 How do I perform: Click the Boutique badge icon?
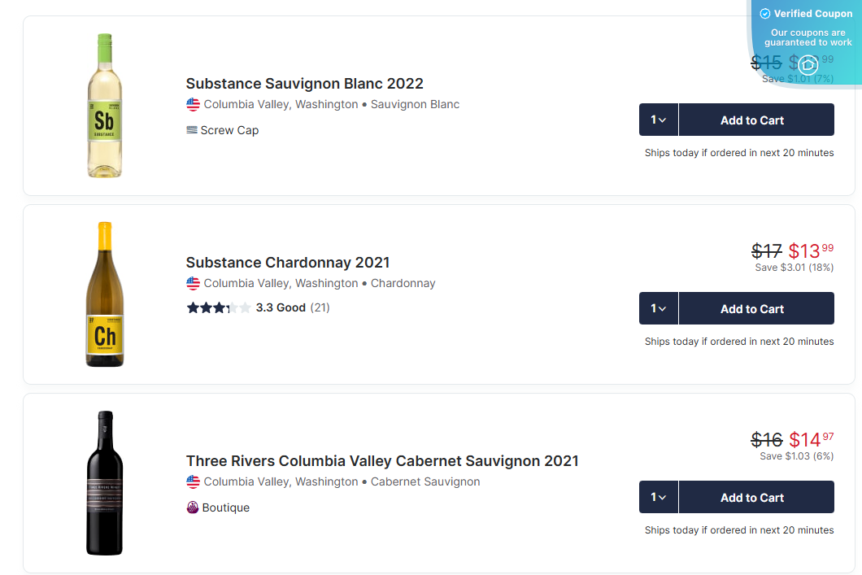point(193,507)
